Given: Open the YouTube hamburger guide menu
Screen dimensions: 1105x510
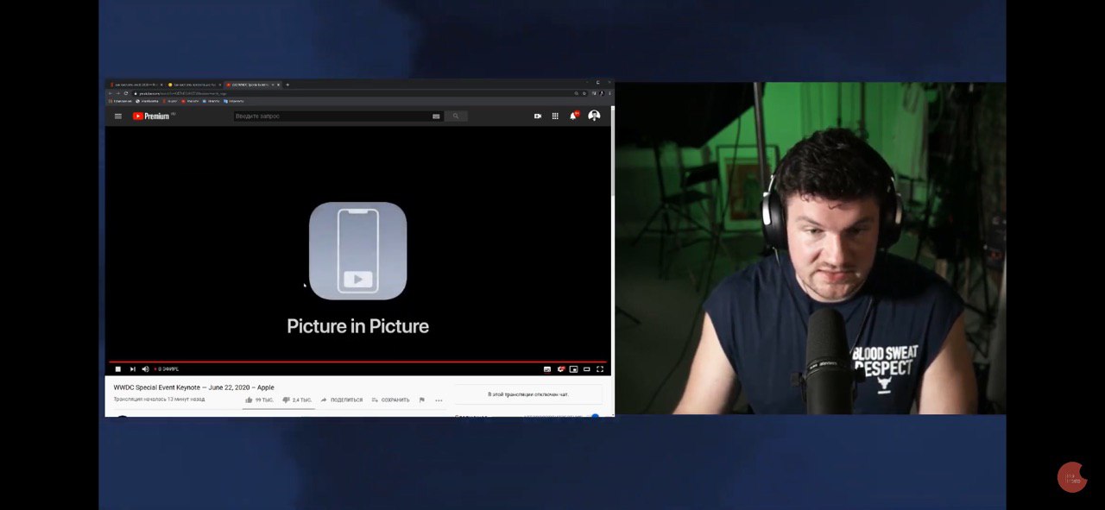Looking at the screenshot, I should coord(118,116).
